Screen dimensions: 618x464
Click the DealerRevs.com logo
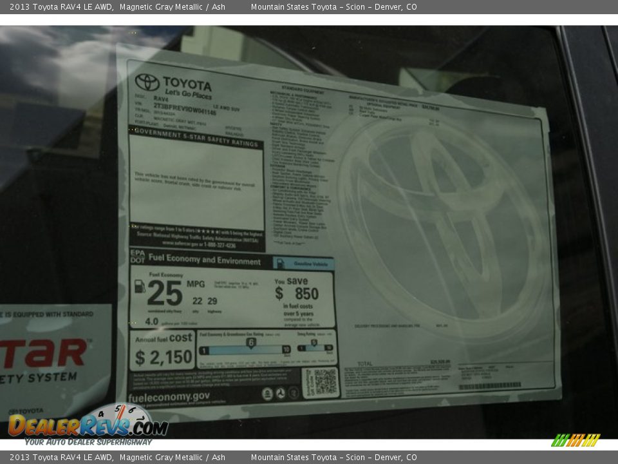point(88,425)
